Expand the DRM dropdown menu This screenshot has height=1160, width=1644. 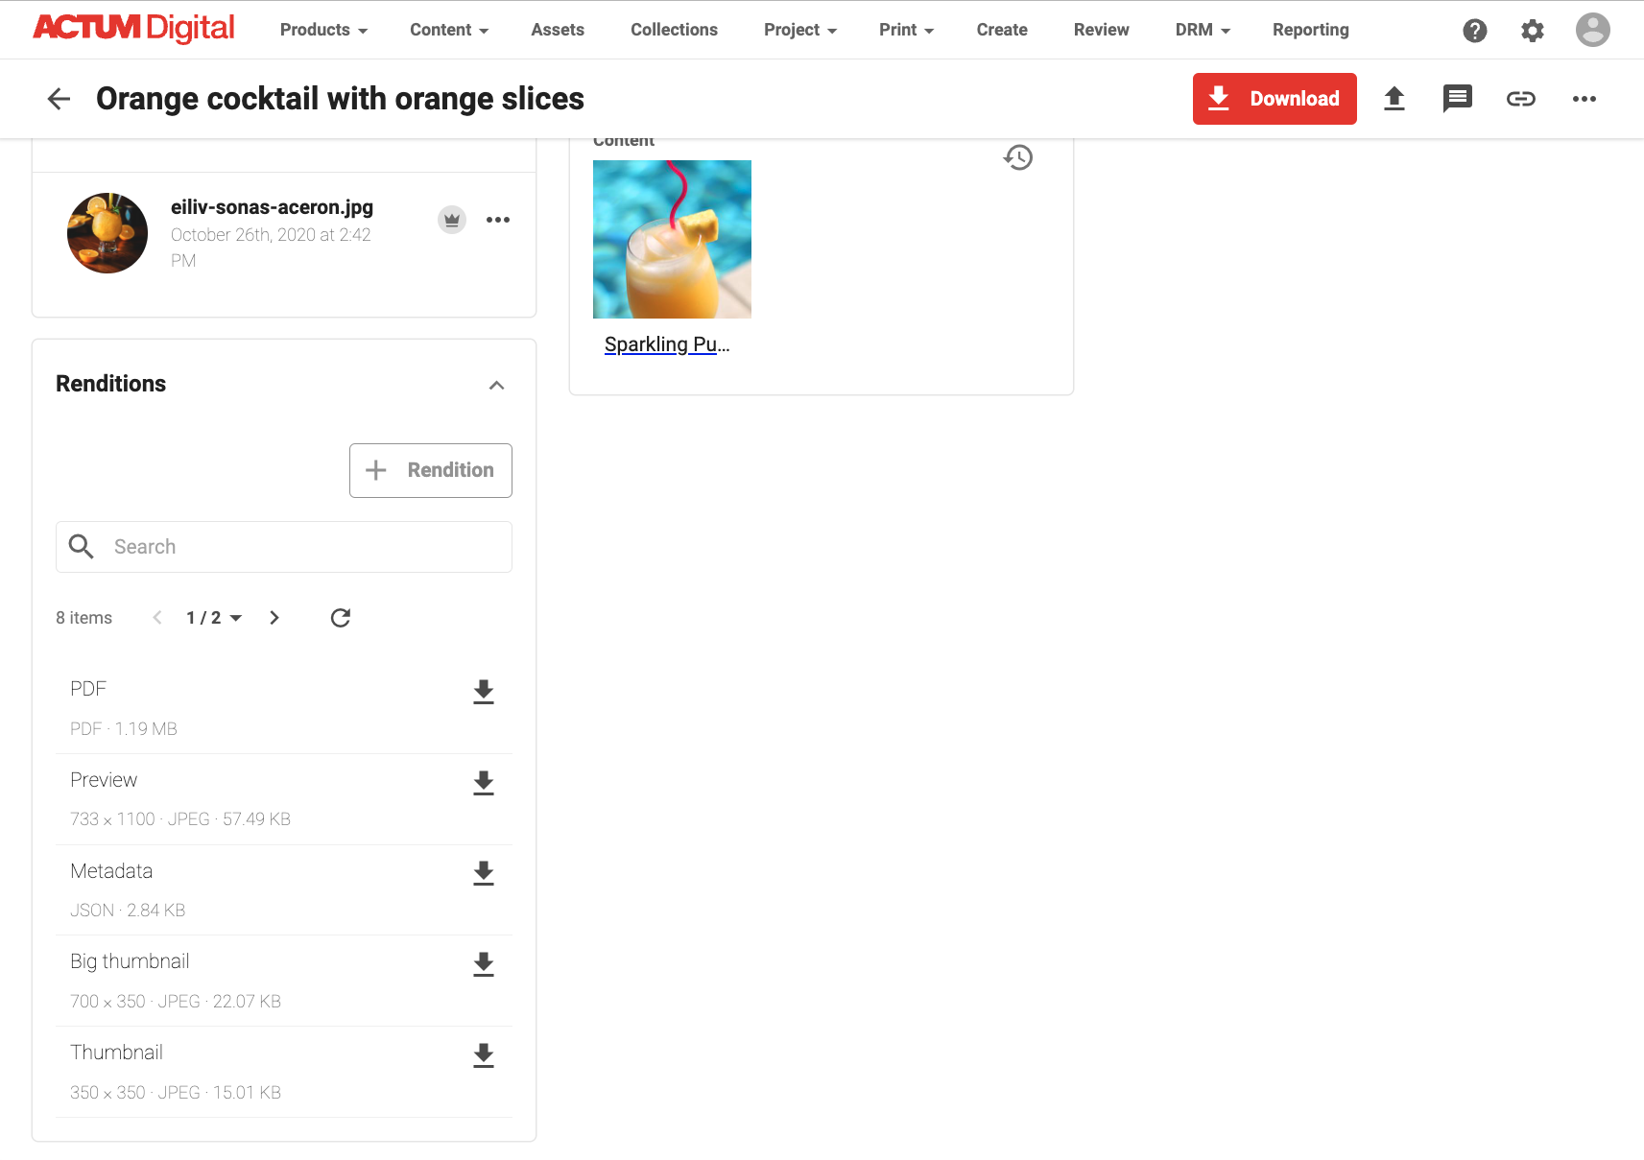[1201, 30]
